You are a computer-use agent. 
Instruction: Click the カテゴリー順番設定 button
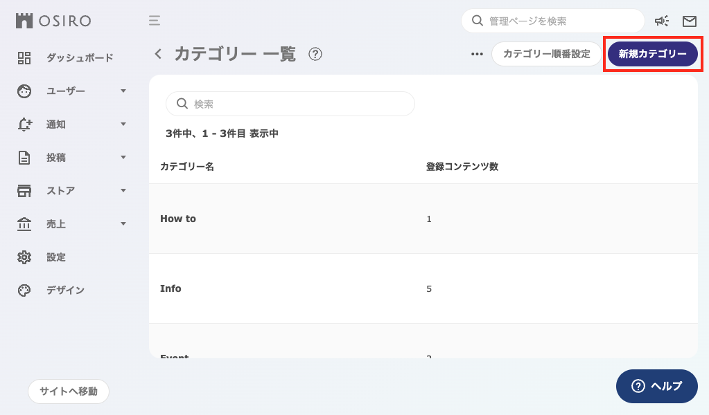[x=546, y=53]
